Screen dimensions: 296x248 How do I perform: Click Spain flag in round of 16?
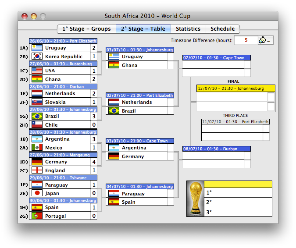tap(37, 207)
